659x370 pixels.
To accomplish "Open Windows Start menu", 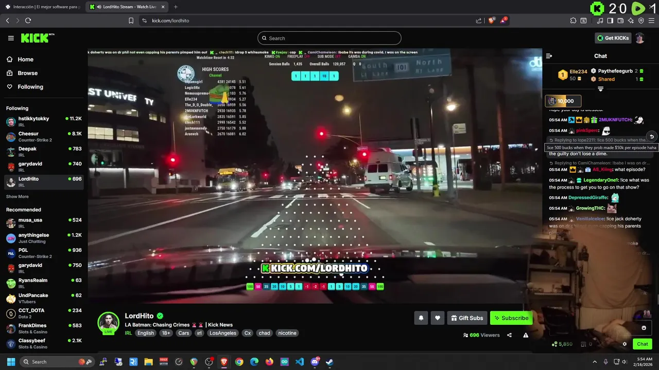I will coord(10,362).
